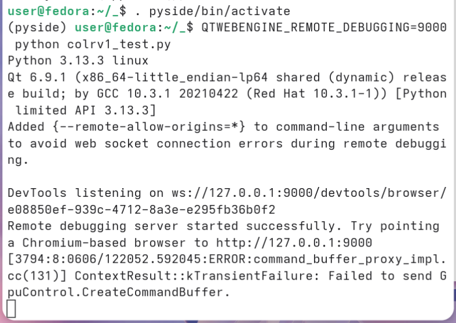Select the QTWEBENGINE_REMOTE_DEBUGGING=9000 variable text
This screenshot has height=323, width=456.
324,27
